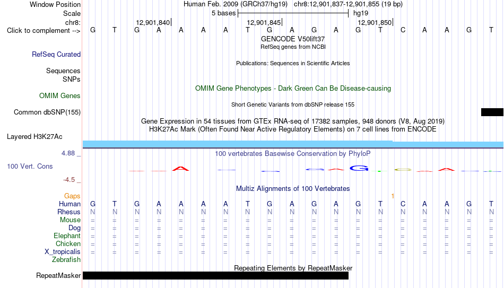Click the orange gap count '1'
The width and height of the screenshot is (504, 288).
coord(393,196)
